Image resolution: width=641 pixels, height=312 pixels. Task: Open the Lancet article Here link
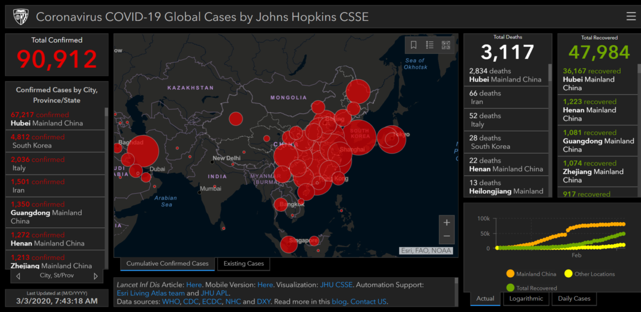pyautogui.click(x=194, y=284)
